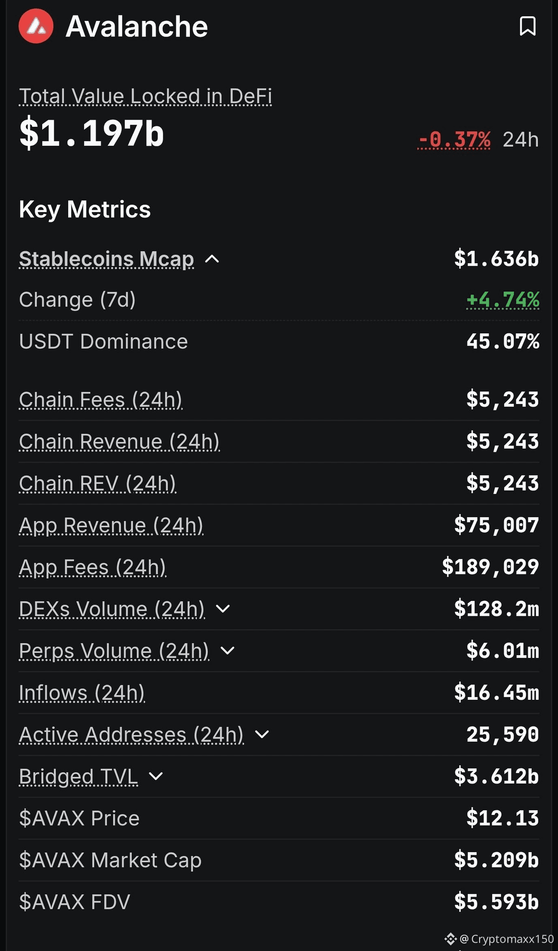Image resolution: width=558 pixels, height=951 pixels.
Task: Open the Inflows (24h) metric link
Action: pos(82,693)
